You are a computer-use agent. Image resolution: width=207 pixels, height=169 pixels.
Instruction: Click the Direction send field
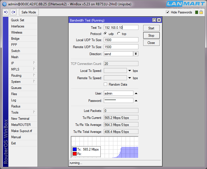118,54
